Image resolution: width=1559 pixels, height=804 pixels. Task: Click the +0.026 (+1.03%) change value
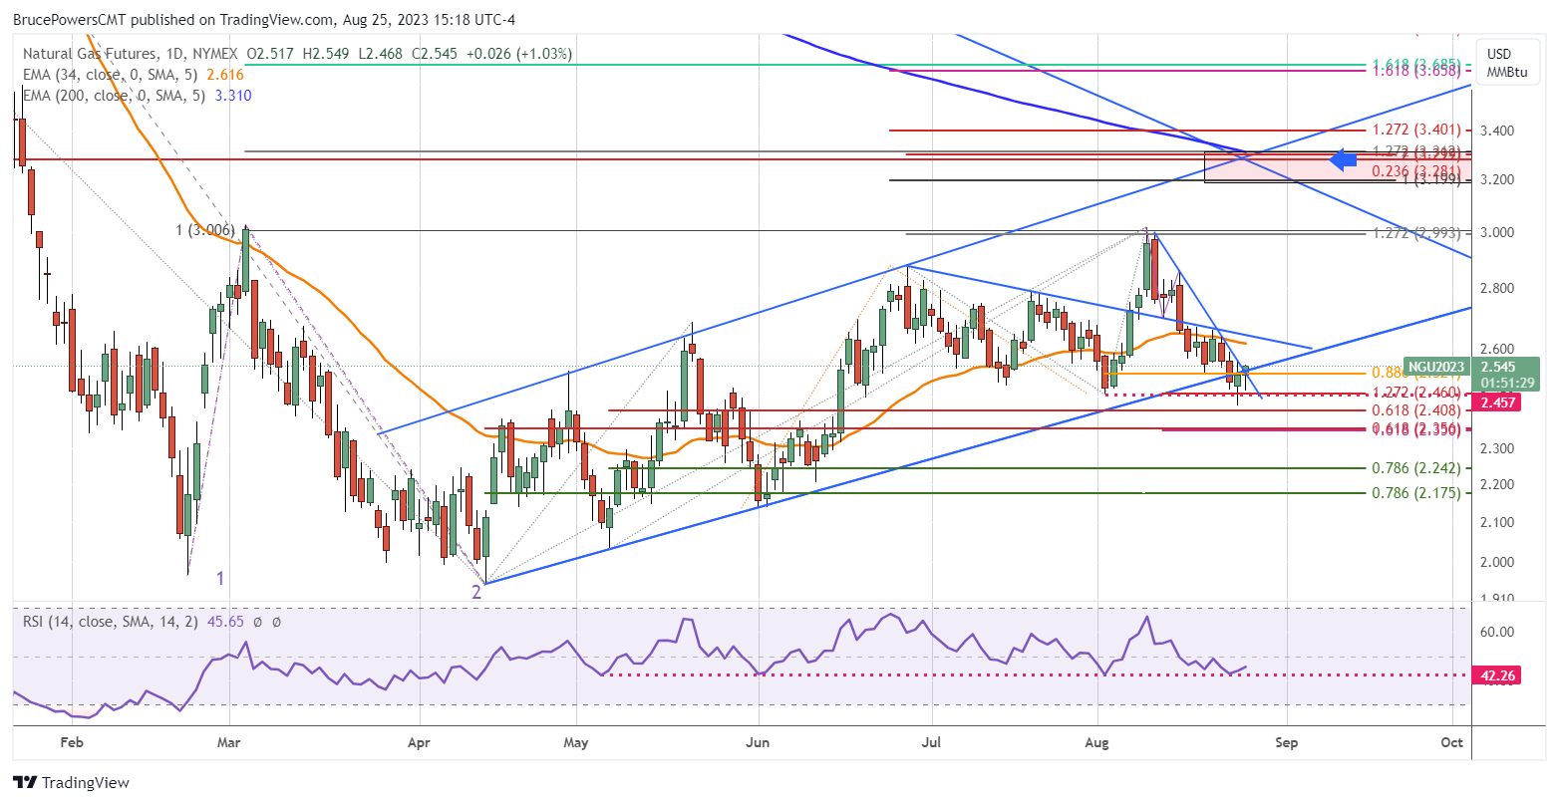(517, 54)
